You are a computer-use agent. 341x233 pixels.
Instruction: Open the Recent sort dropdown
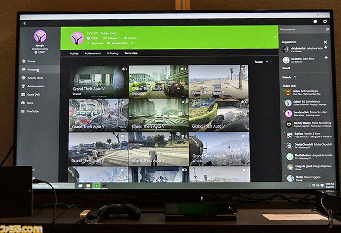[261, 62]
